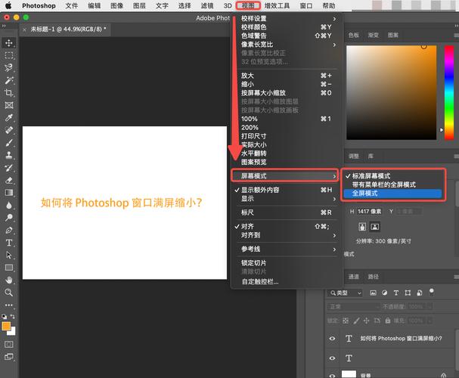Image resolution: width=459 pixels, height=378 pixels.
Task: Swap foreground and background colors
Action: pos(13,316)
